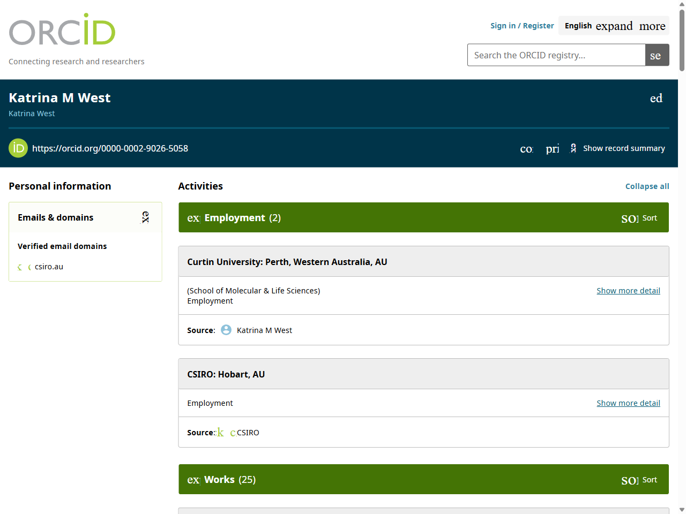
Task: Click the vertical page scrollbar
Action: point(682,41)
